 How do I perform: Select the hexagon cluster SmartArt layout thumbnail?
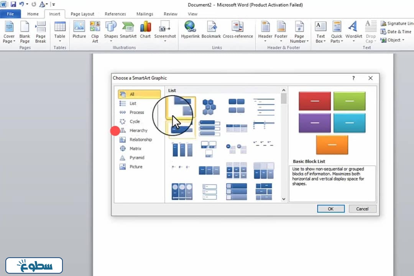pyautogui.click(x=209, y=107)
